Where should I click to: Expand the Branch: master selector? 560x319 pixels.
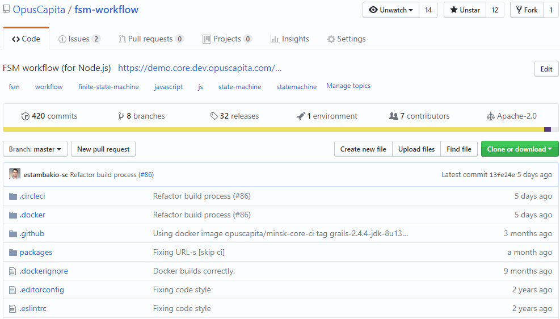pos(35,149)
